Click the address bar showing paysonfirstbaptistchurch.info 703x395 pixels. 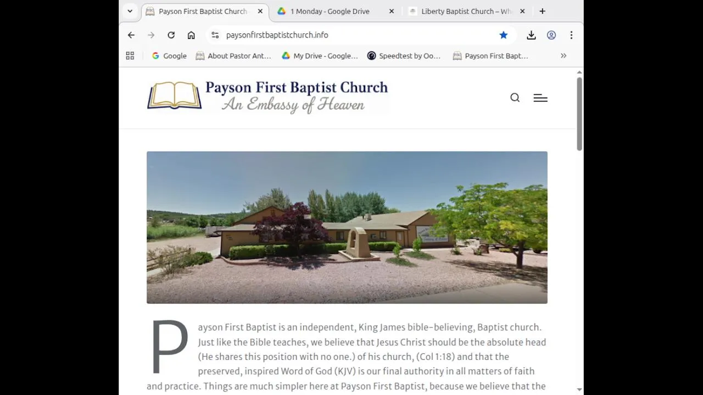pos(351,35)
